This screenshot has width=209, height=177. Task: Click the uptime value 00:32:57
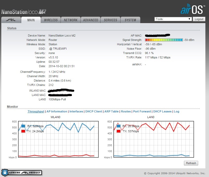click(54, 62)
